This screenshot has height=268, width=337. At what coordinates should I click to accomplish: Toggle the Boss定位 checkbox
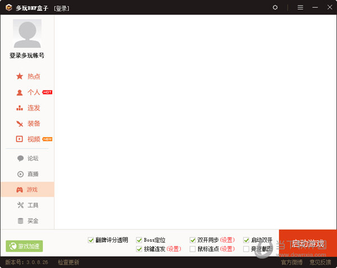(139, 240)
